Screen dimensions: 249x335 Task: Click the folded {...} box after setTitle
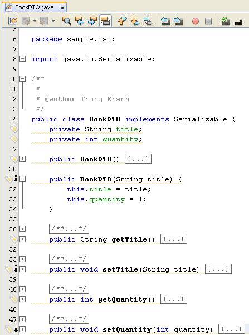pyautogui.click(x=218, y=269)
